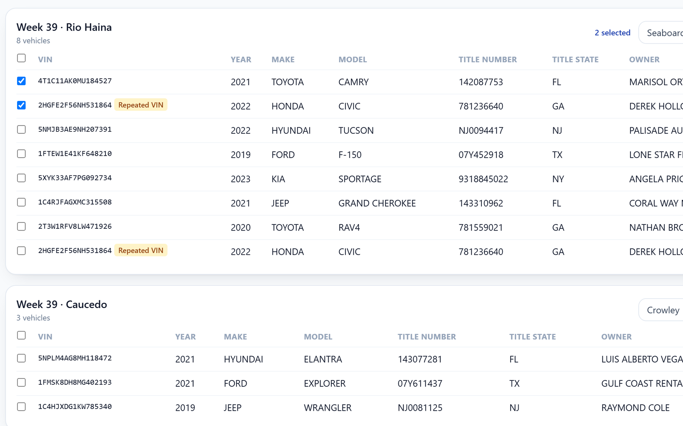The width and height of the screenshot is (683, 426).
Task: Click the YEAR header in Caucedo table
Action: pyautogui.click(x=186, y=337)
